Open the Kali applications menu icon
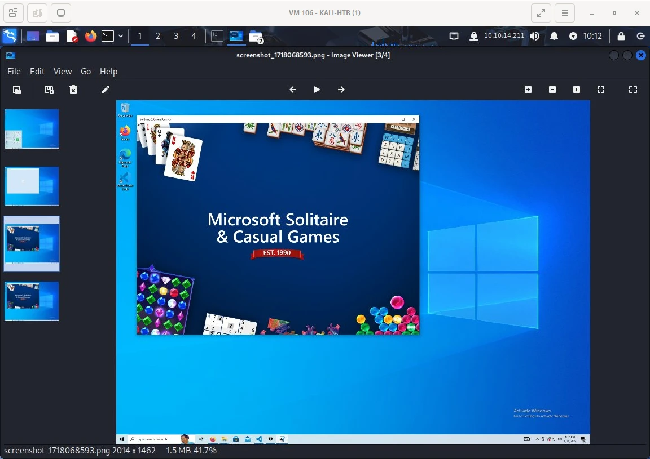 [x=9, y=36]
